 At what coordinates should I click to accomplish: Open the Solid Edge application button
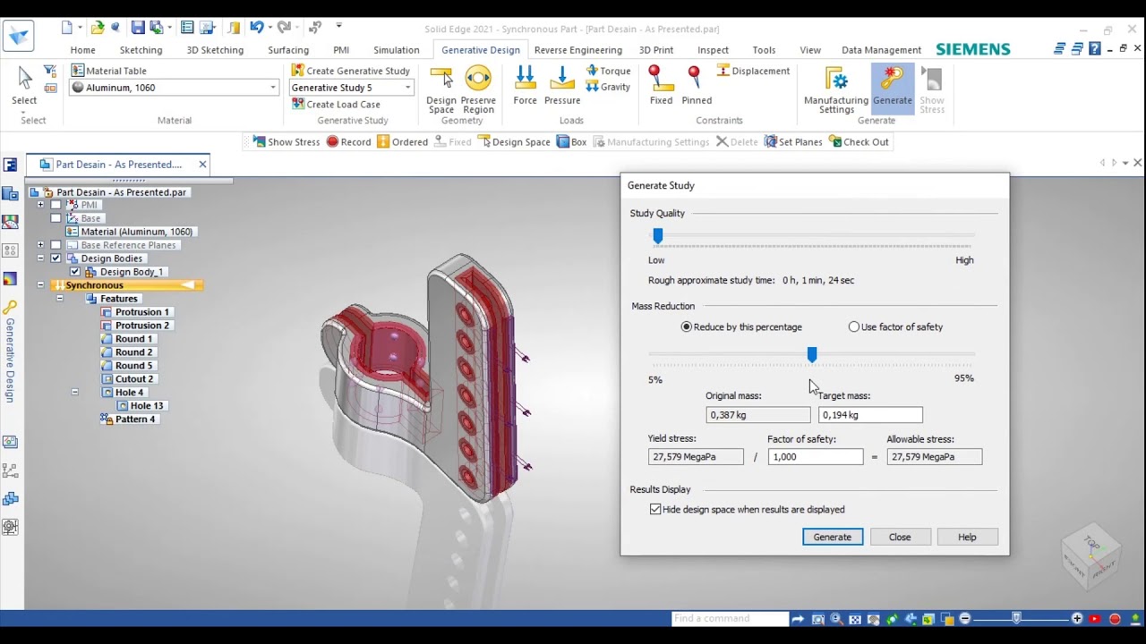pos(19,36)
